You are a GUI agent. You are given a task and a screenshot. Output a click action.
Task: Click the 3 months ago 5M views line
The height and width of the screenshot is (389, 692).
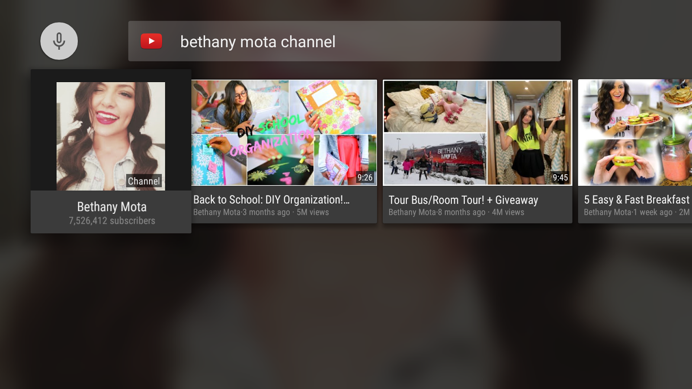pos(261,212)
